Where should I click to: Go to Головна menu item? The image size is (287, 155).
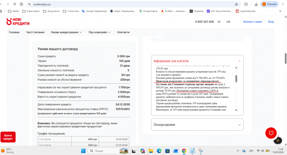point(14,32)
